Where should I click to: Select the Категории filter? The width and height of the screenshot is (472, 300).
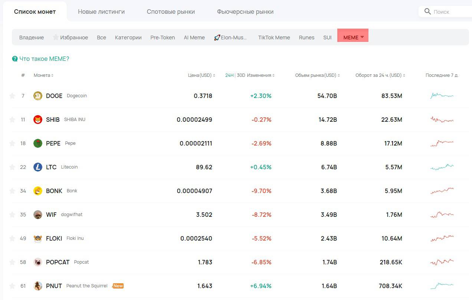(128, 37)
